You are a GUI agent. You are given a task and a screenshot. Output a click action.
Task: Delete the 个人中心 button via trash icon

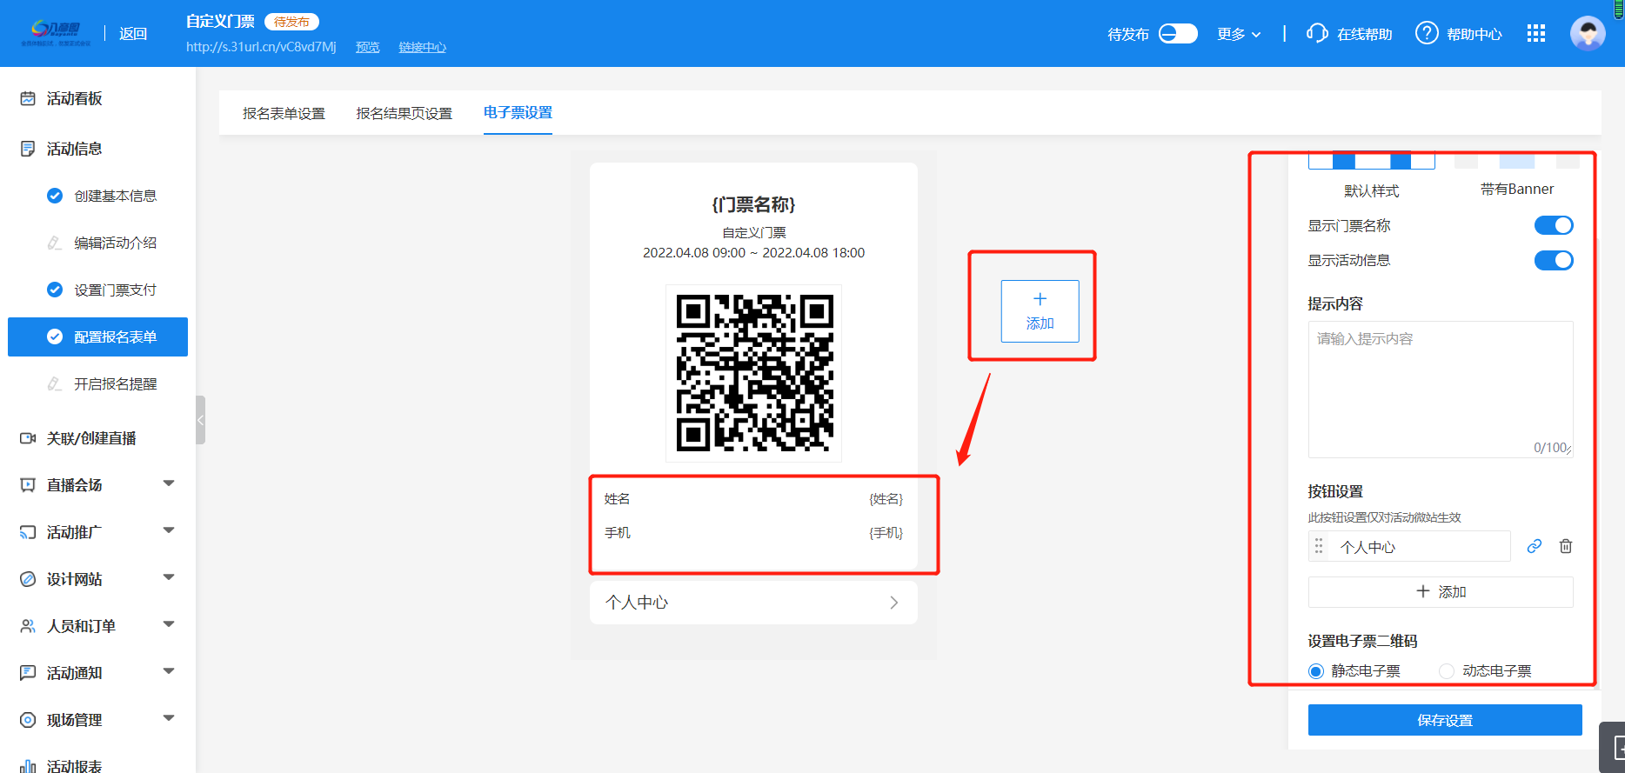pyautogui.click(x=1566, y=546)
